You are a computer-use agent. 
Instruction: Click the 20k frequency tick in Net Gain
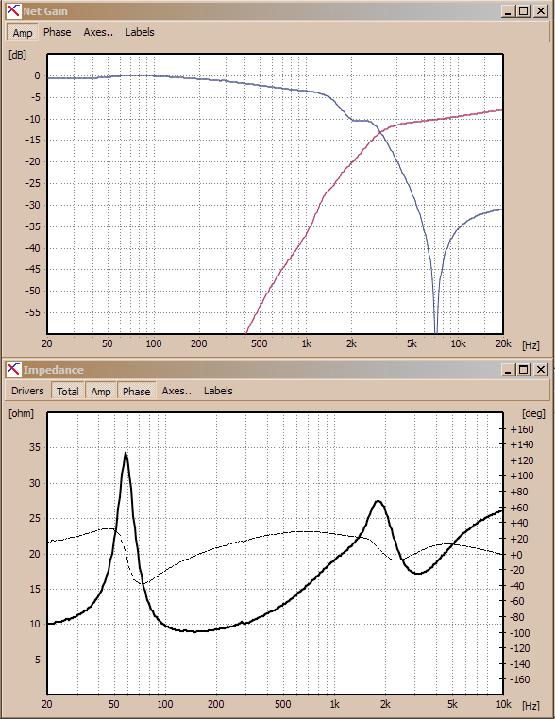tap(503, 343)
